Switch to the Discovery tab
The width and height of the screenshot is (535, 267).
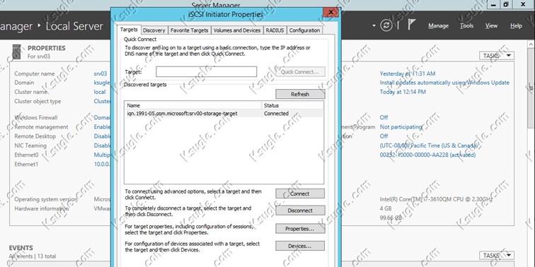[x=154, y=30]
